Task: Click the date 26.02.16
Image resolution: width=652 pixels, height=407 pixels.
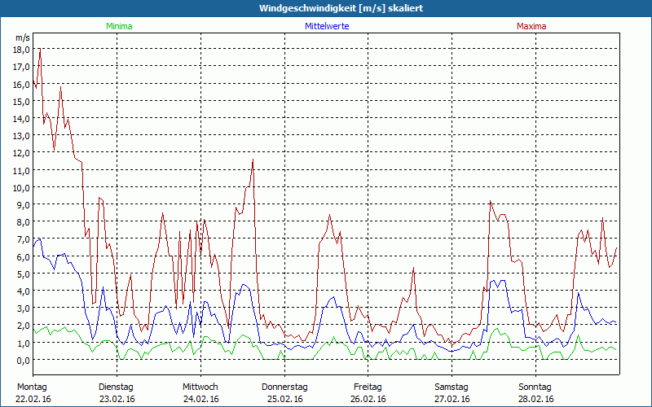Action: click(x=368, y=399)
